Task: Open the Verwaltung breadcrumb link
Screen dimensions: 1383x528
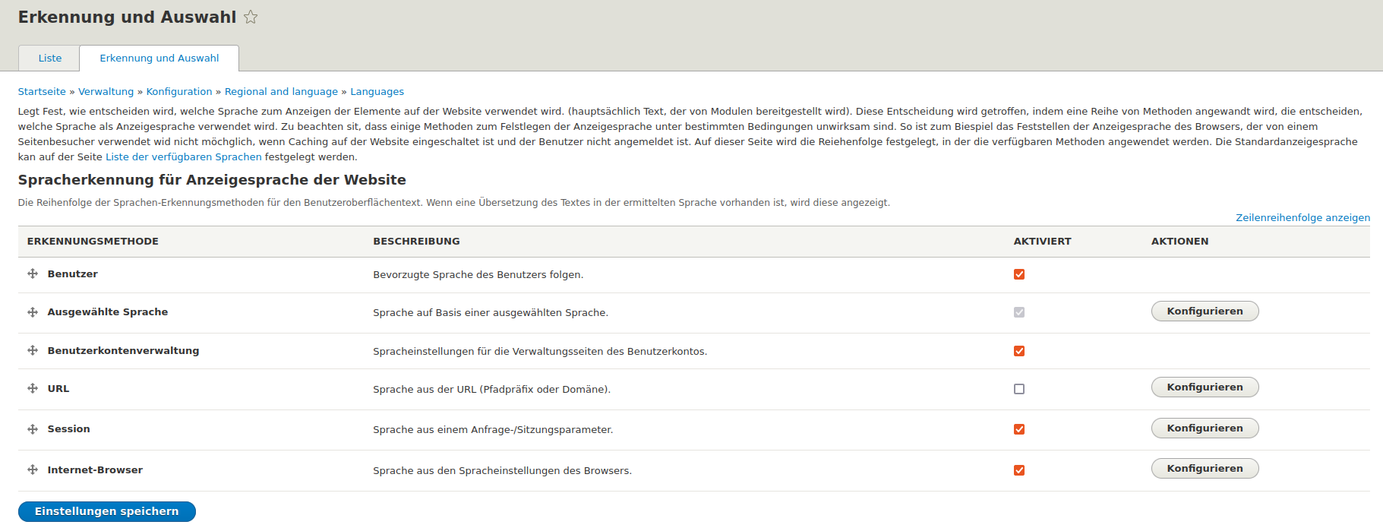Action: 106,91
